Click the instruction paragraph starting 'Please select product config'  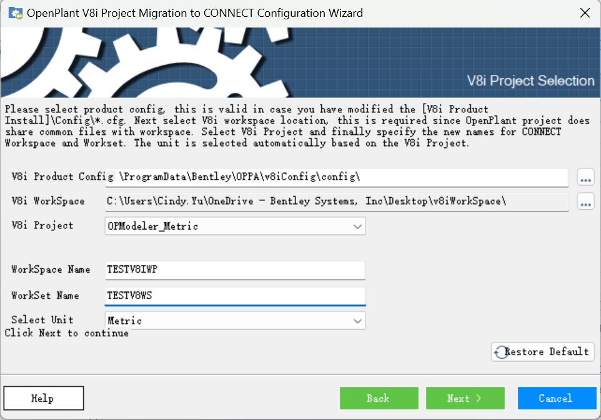(x=297, y=126)
